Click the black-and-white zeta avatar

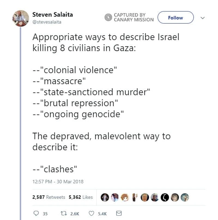[x=165, y=197]
